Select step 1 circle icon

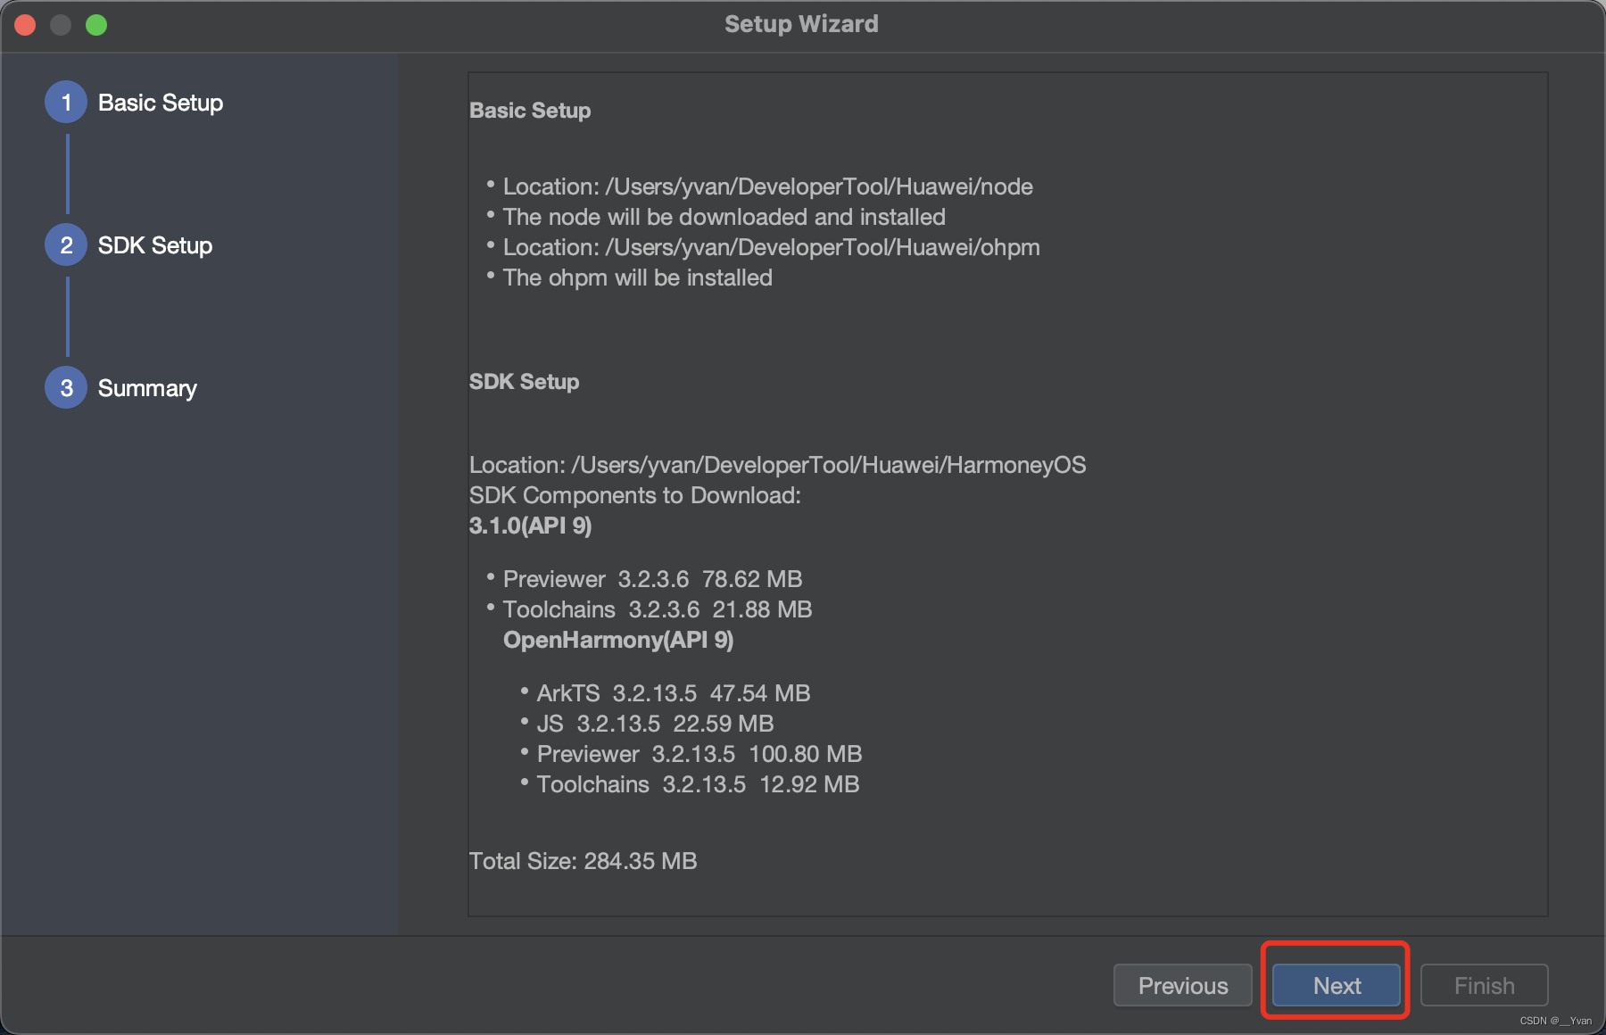click(x=66, y=103)
